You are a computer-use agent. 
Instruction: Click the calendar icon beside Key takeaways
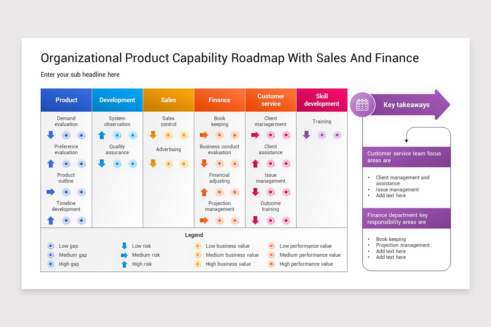point(362,105)
